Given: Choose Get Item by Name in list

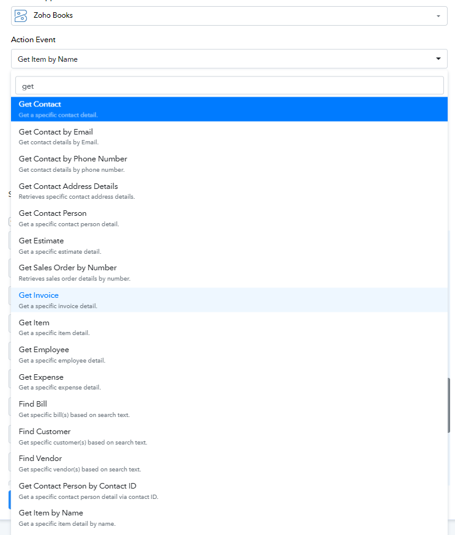Looking at the screenshot, I should point(229,518).
